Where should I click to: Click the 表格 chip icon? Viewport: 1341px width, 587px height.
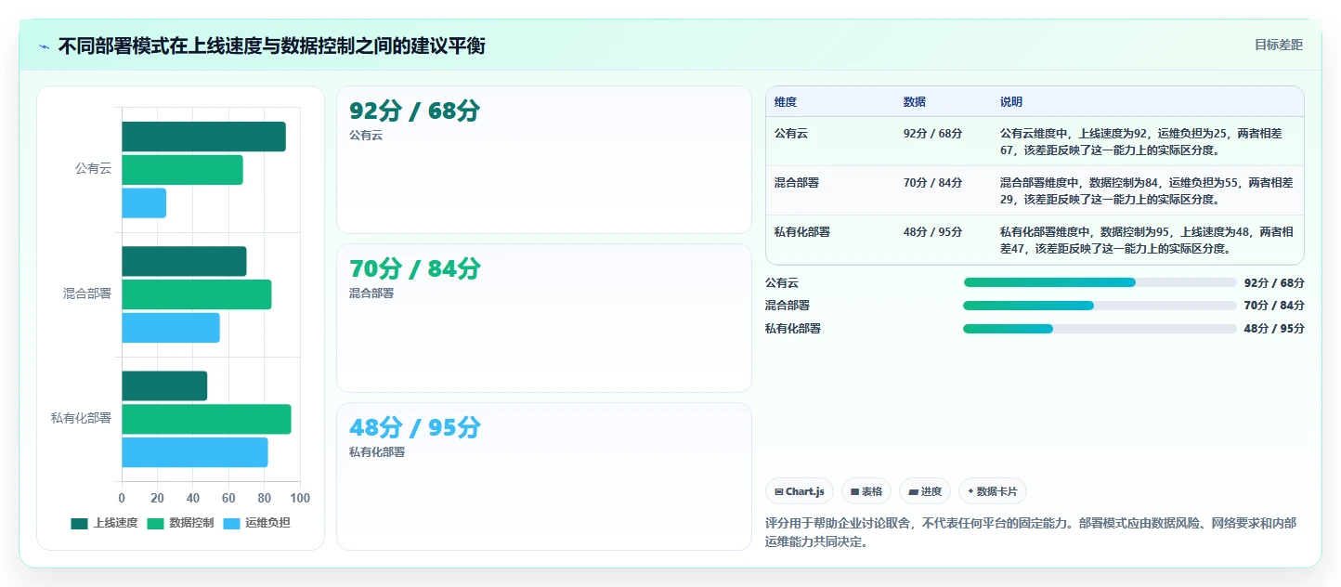pos(854,491)
